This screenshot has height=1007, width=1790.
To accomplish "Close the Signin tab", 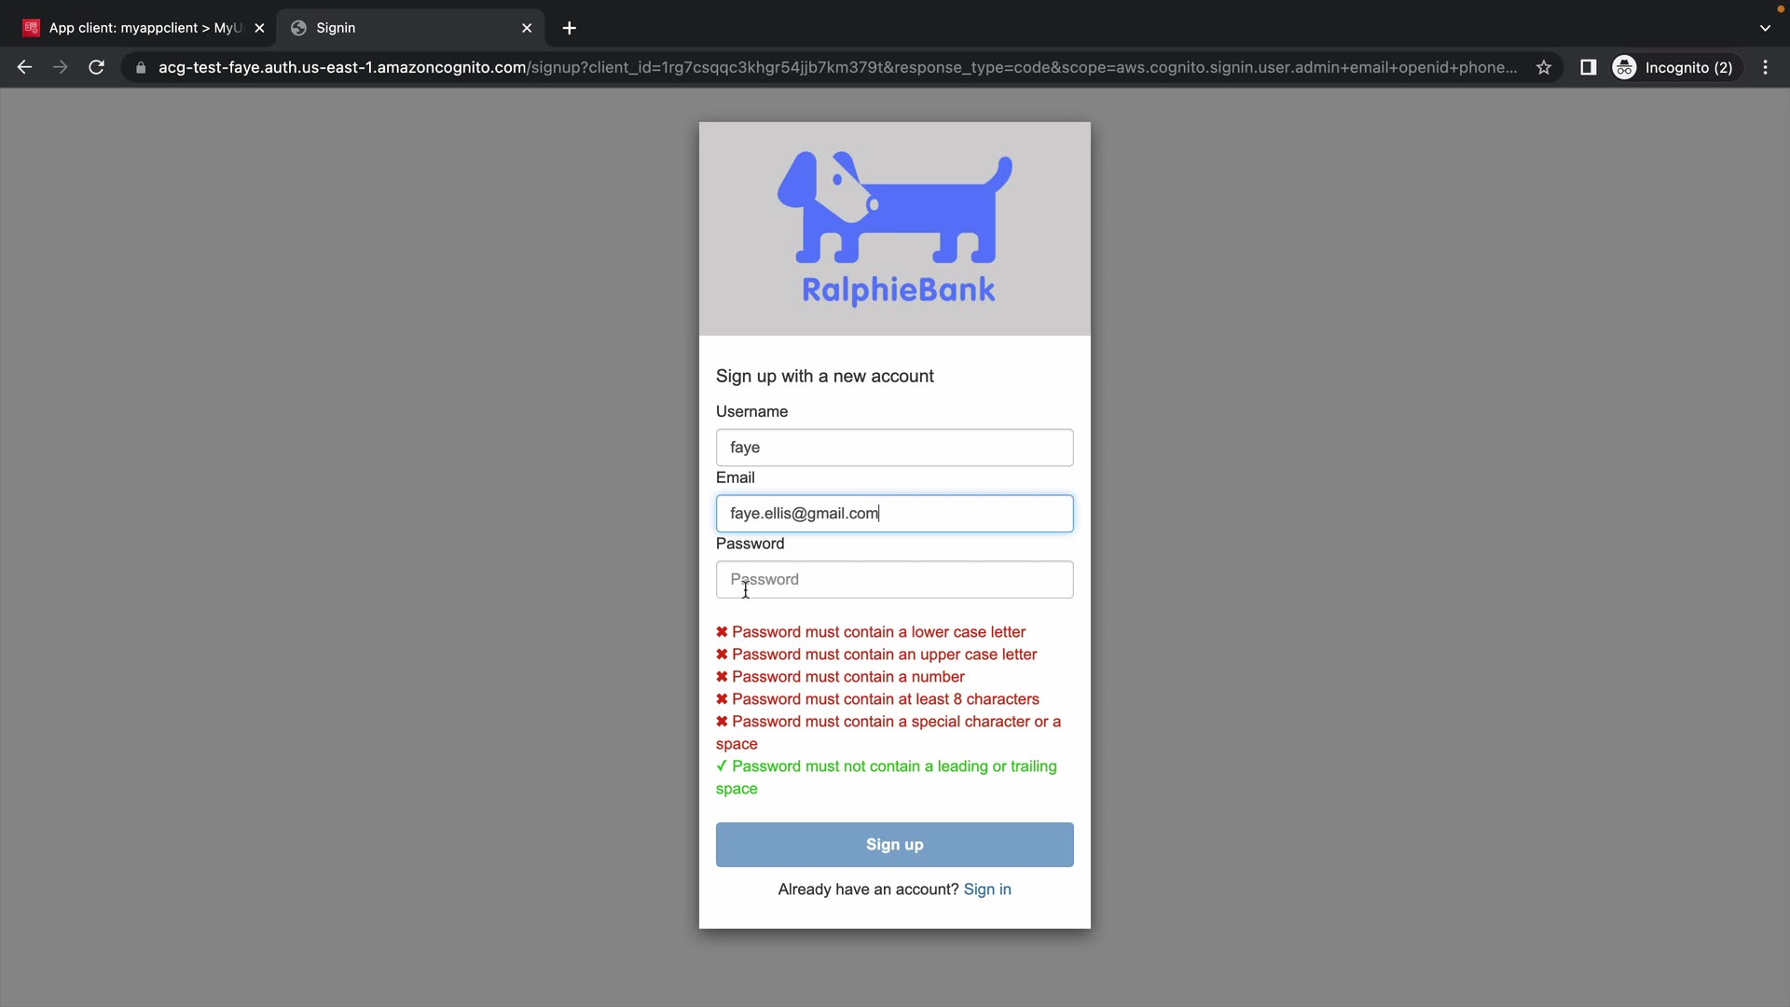I will (x=527, y=28).
